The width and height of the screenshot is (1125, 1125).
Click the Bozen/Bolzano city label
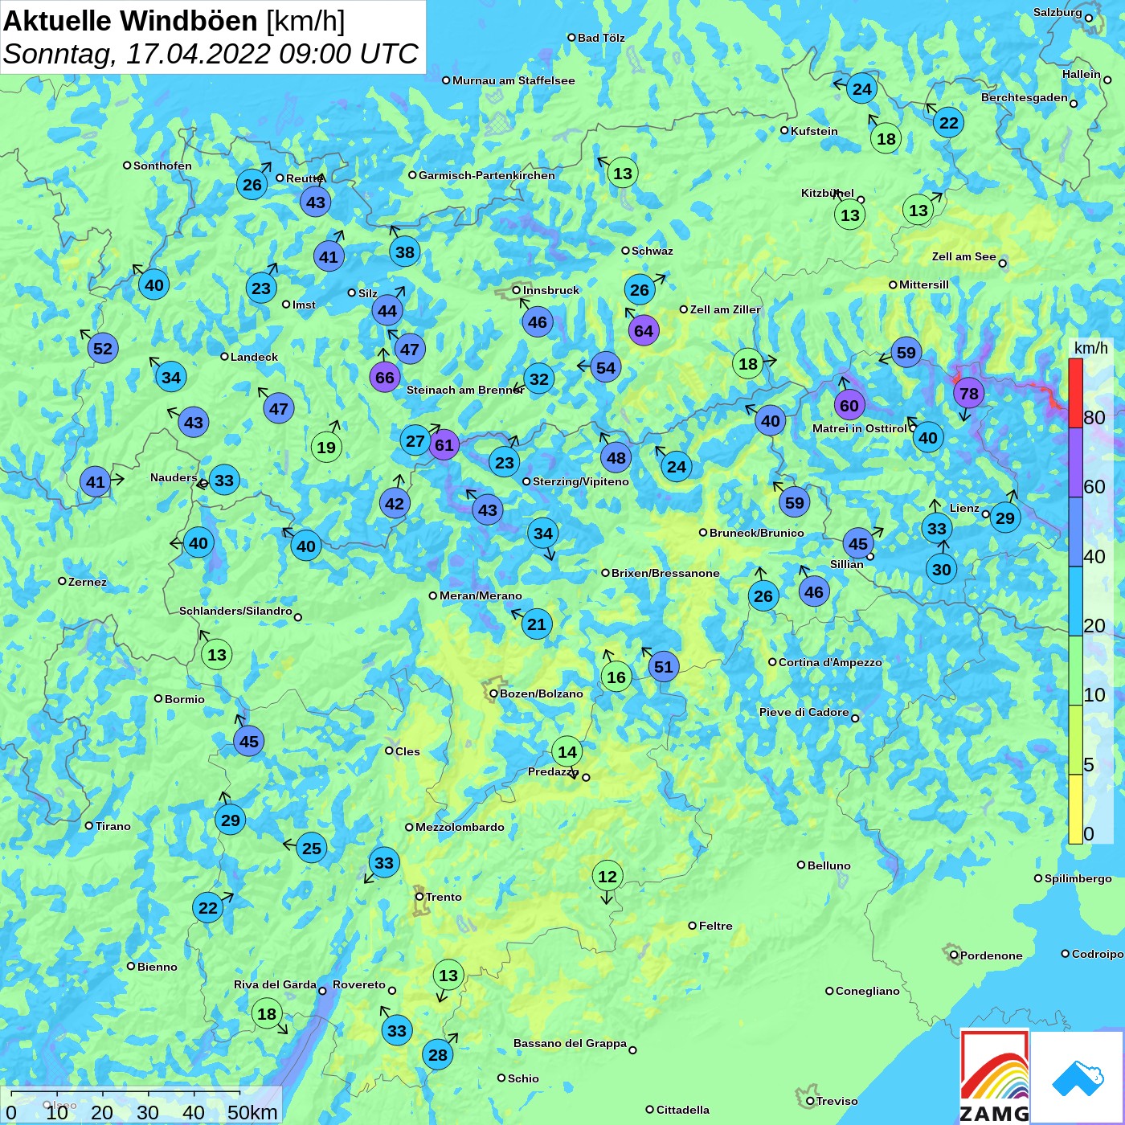[x=542, y=693]
